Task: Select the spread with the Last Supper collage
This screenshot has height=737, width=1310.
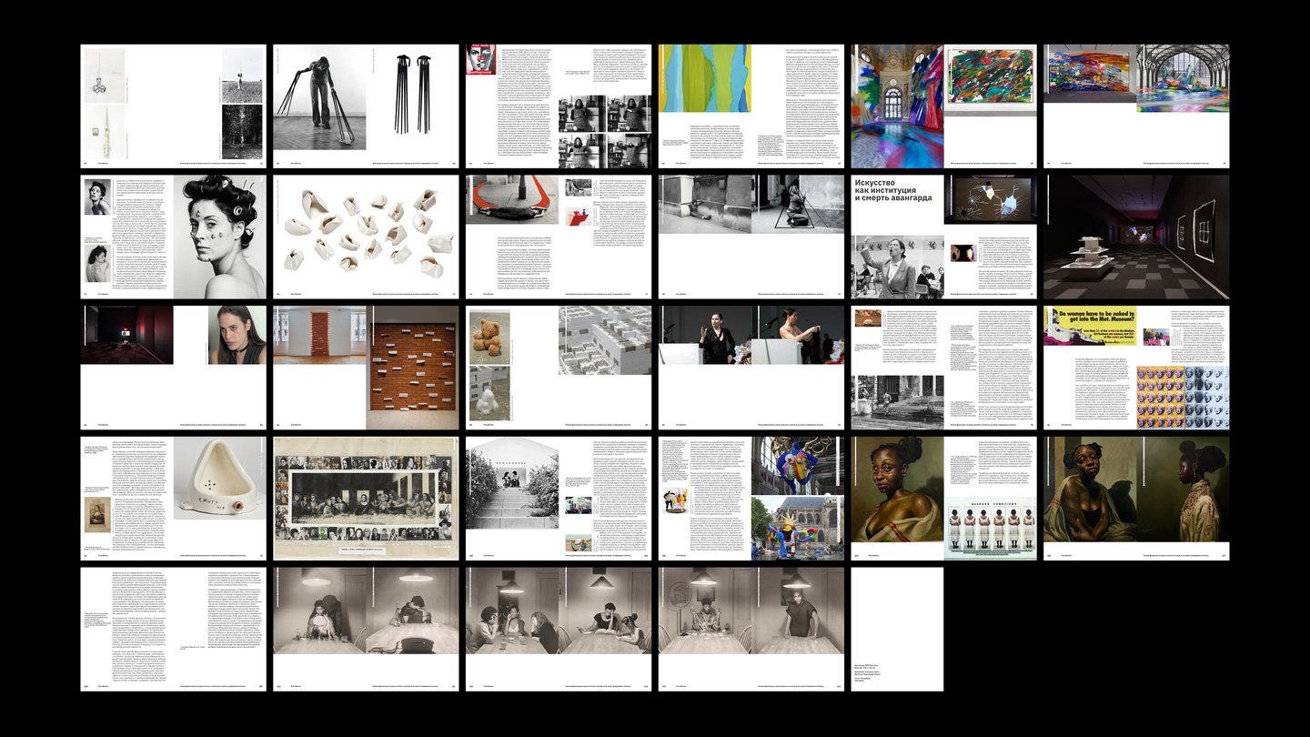Action: coord(366,499)
